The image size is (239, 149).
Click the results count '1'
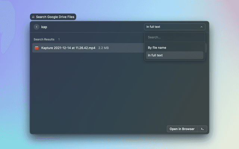click(x=59, y=39)
